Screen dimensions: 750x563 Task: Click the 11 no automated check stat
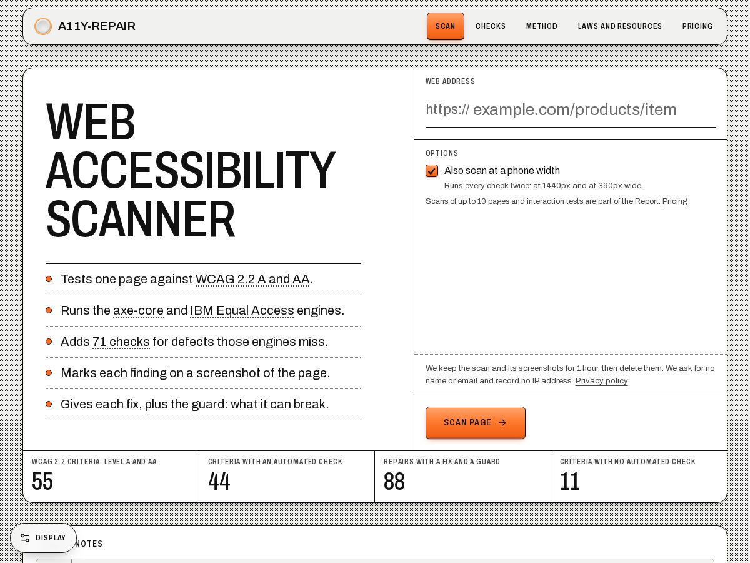click(x=570, y=482)
